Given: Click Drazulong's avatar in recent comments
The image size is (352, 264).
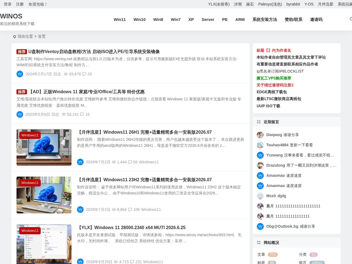Looking at the screenshot, I should (260, 165).
